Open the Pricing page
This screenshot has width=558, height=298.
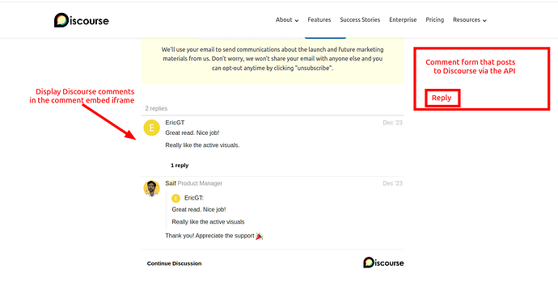point(435,20)
